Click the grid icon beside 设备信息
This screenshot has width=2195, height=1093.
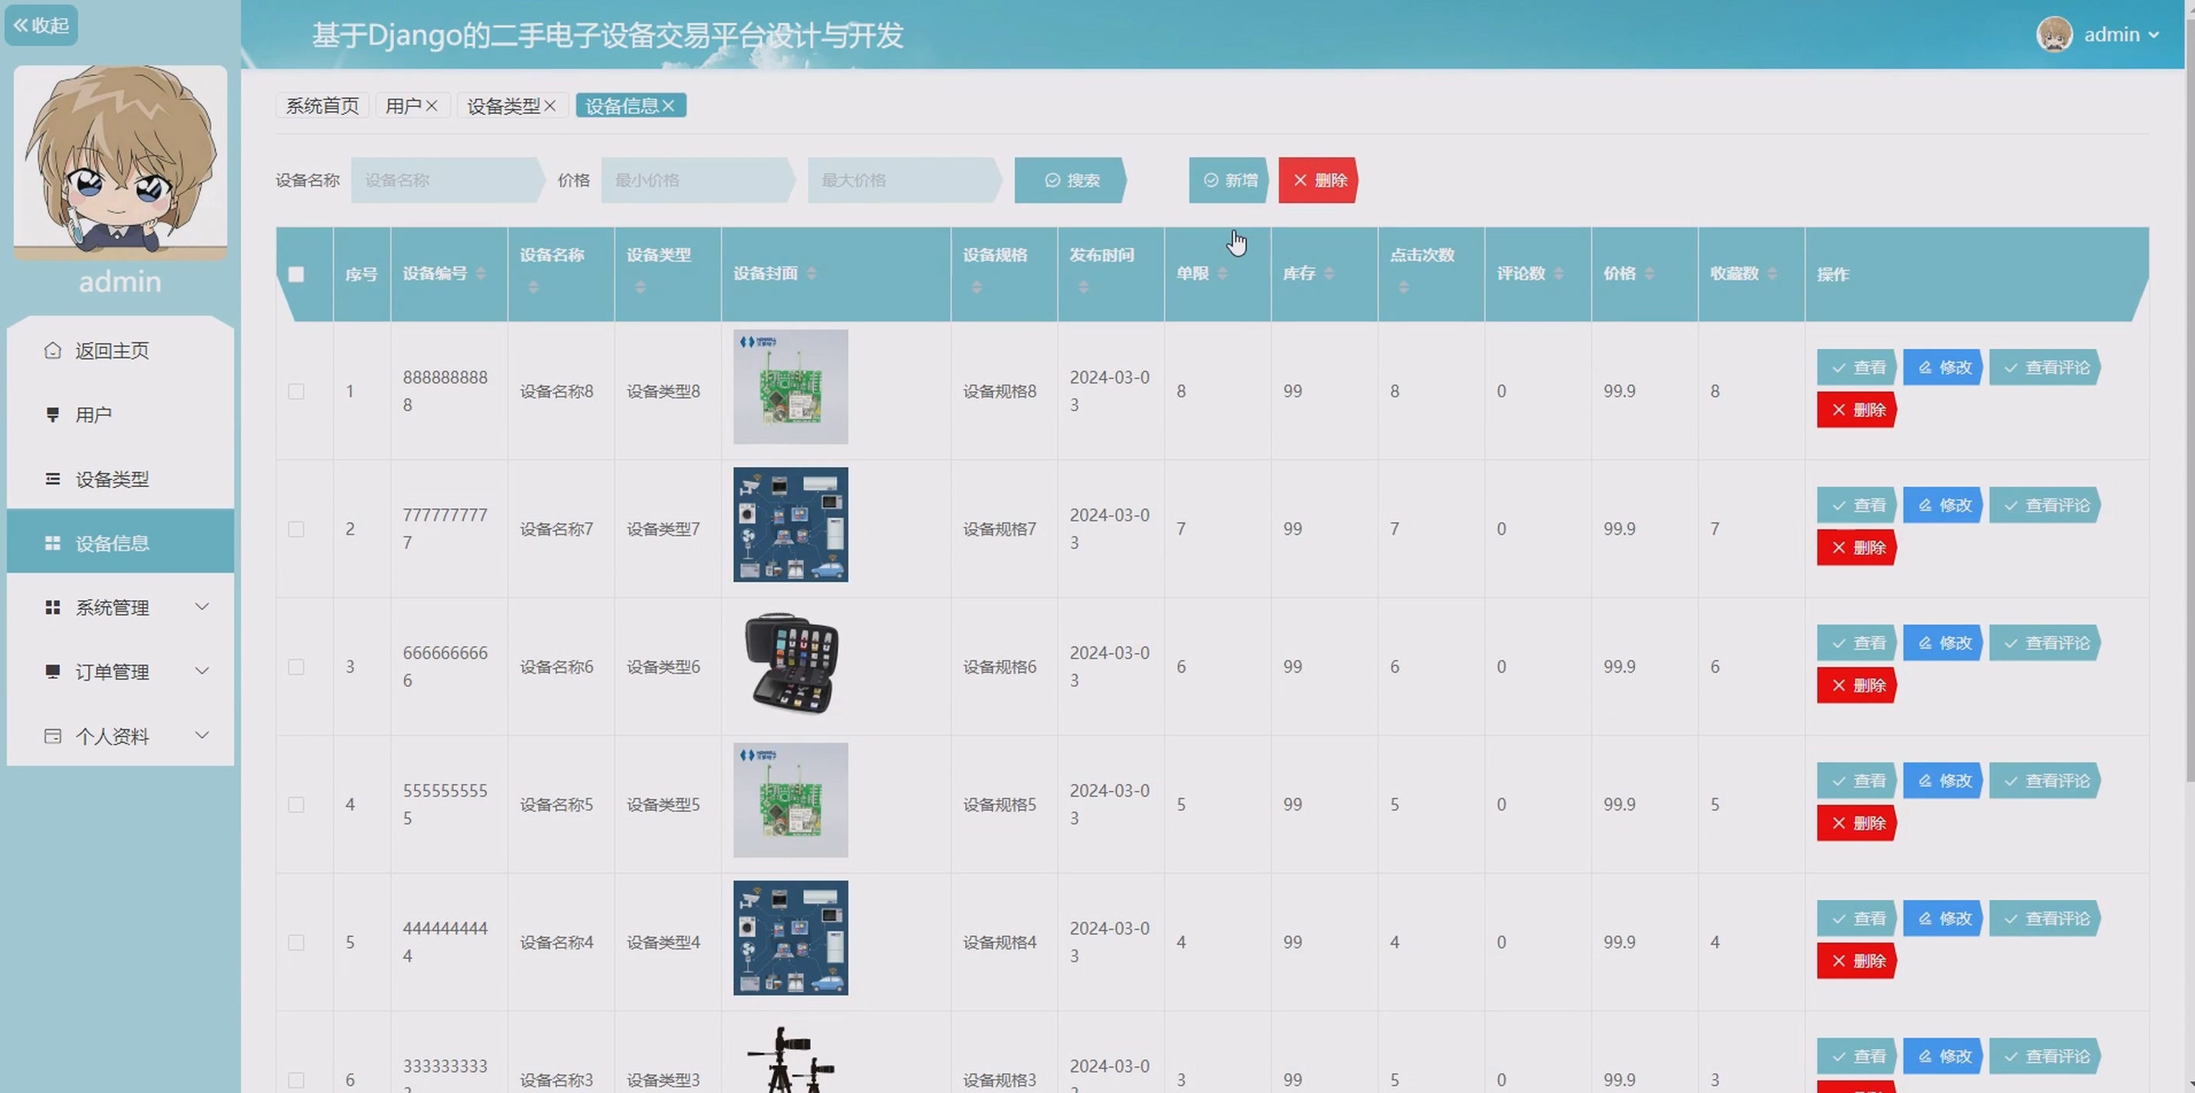pos(53,543)
